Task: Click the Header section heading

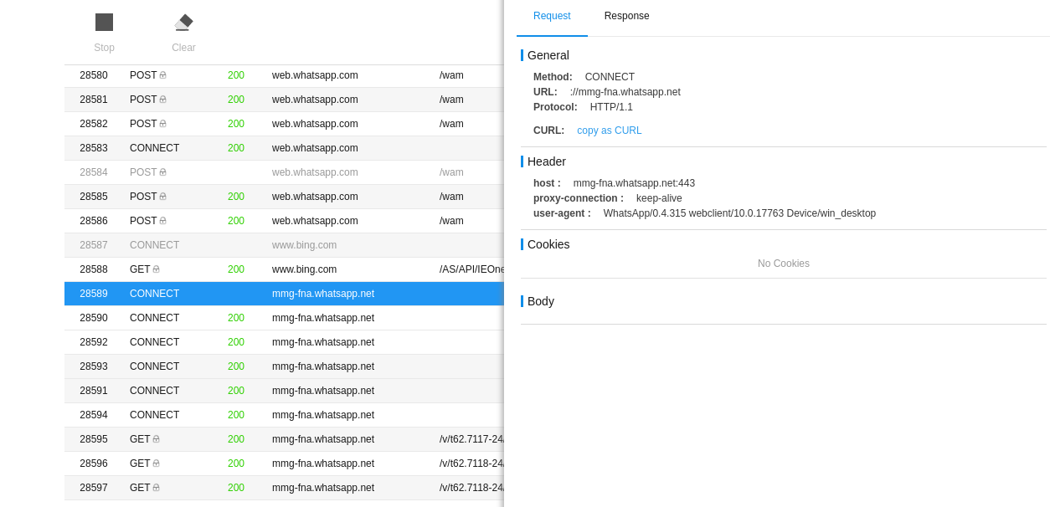Action: [547, 161]
